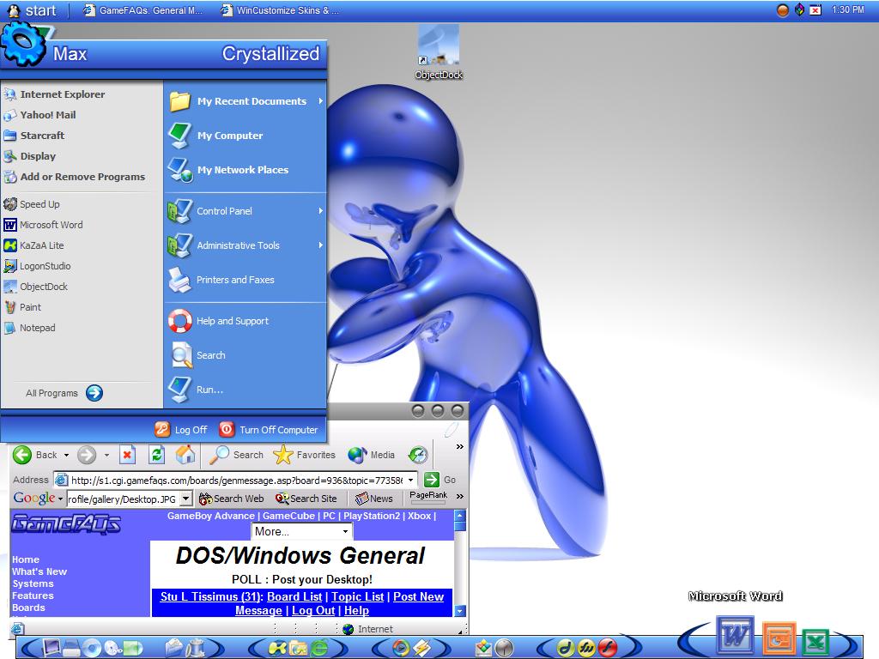The image size is (879, 659).
Task: Click the Back button in Internet Explorer
Action: click(34, 455)
